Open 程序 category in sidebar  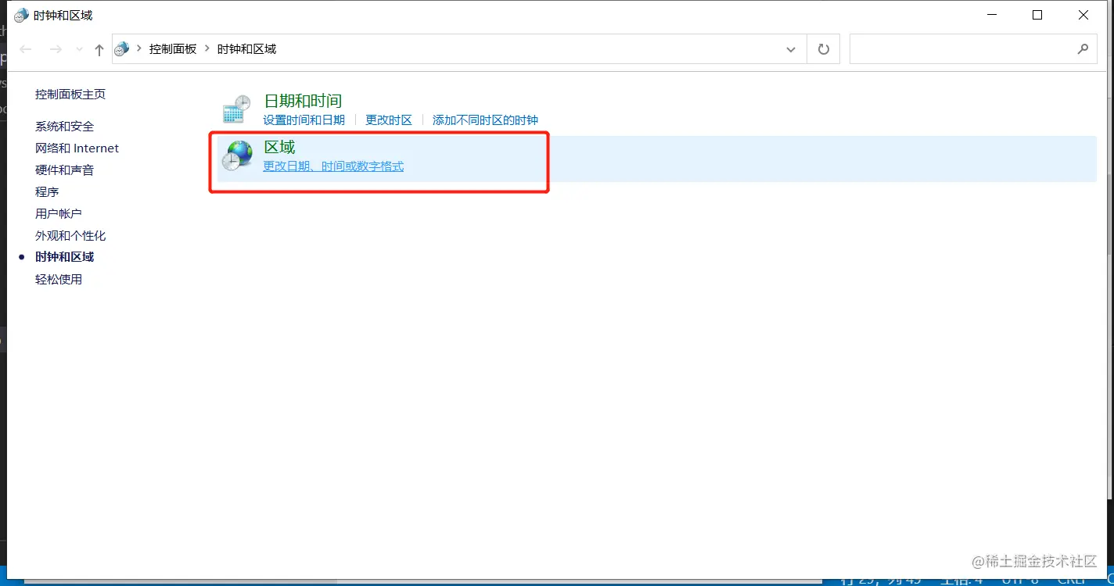pos(47,192)
